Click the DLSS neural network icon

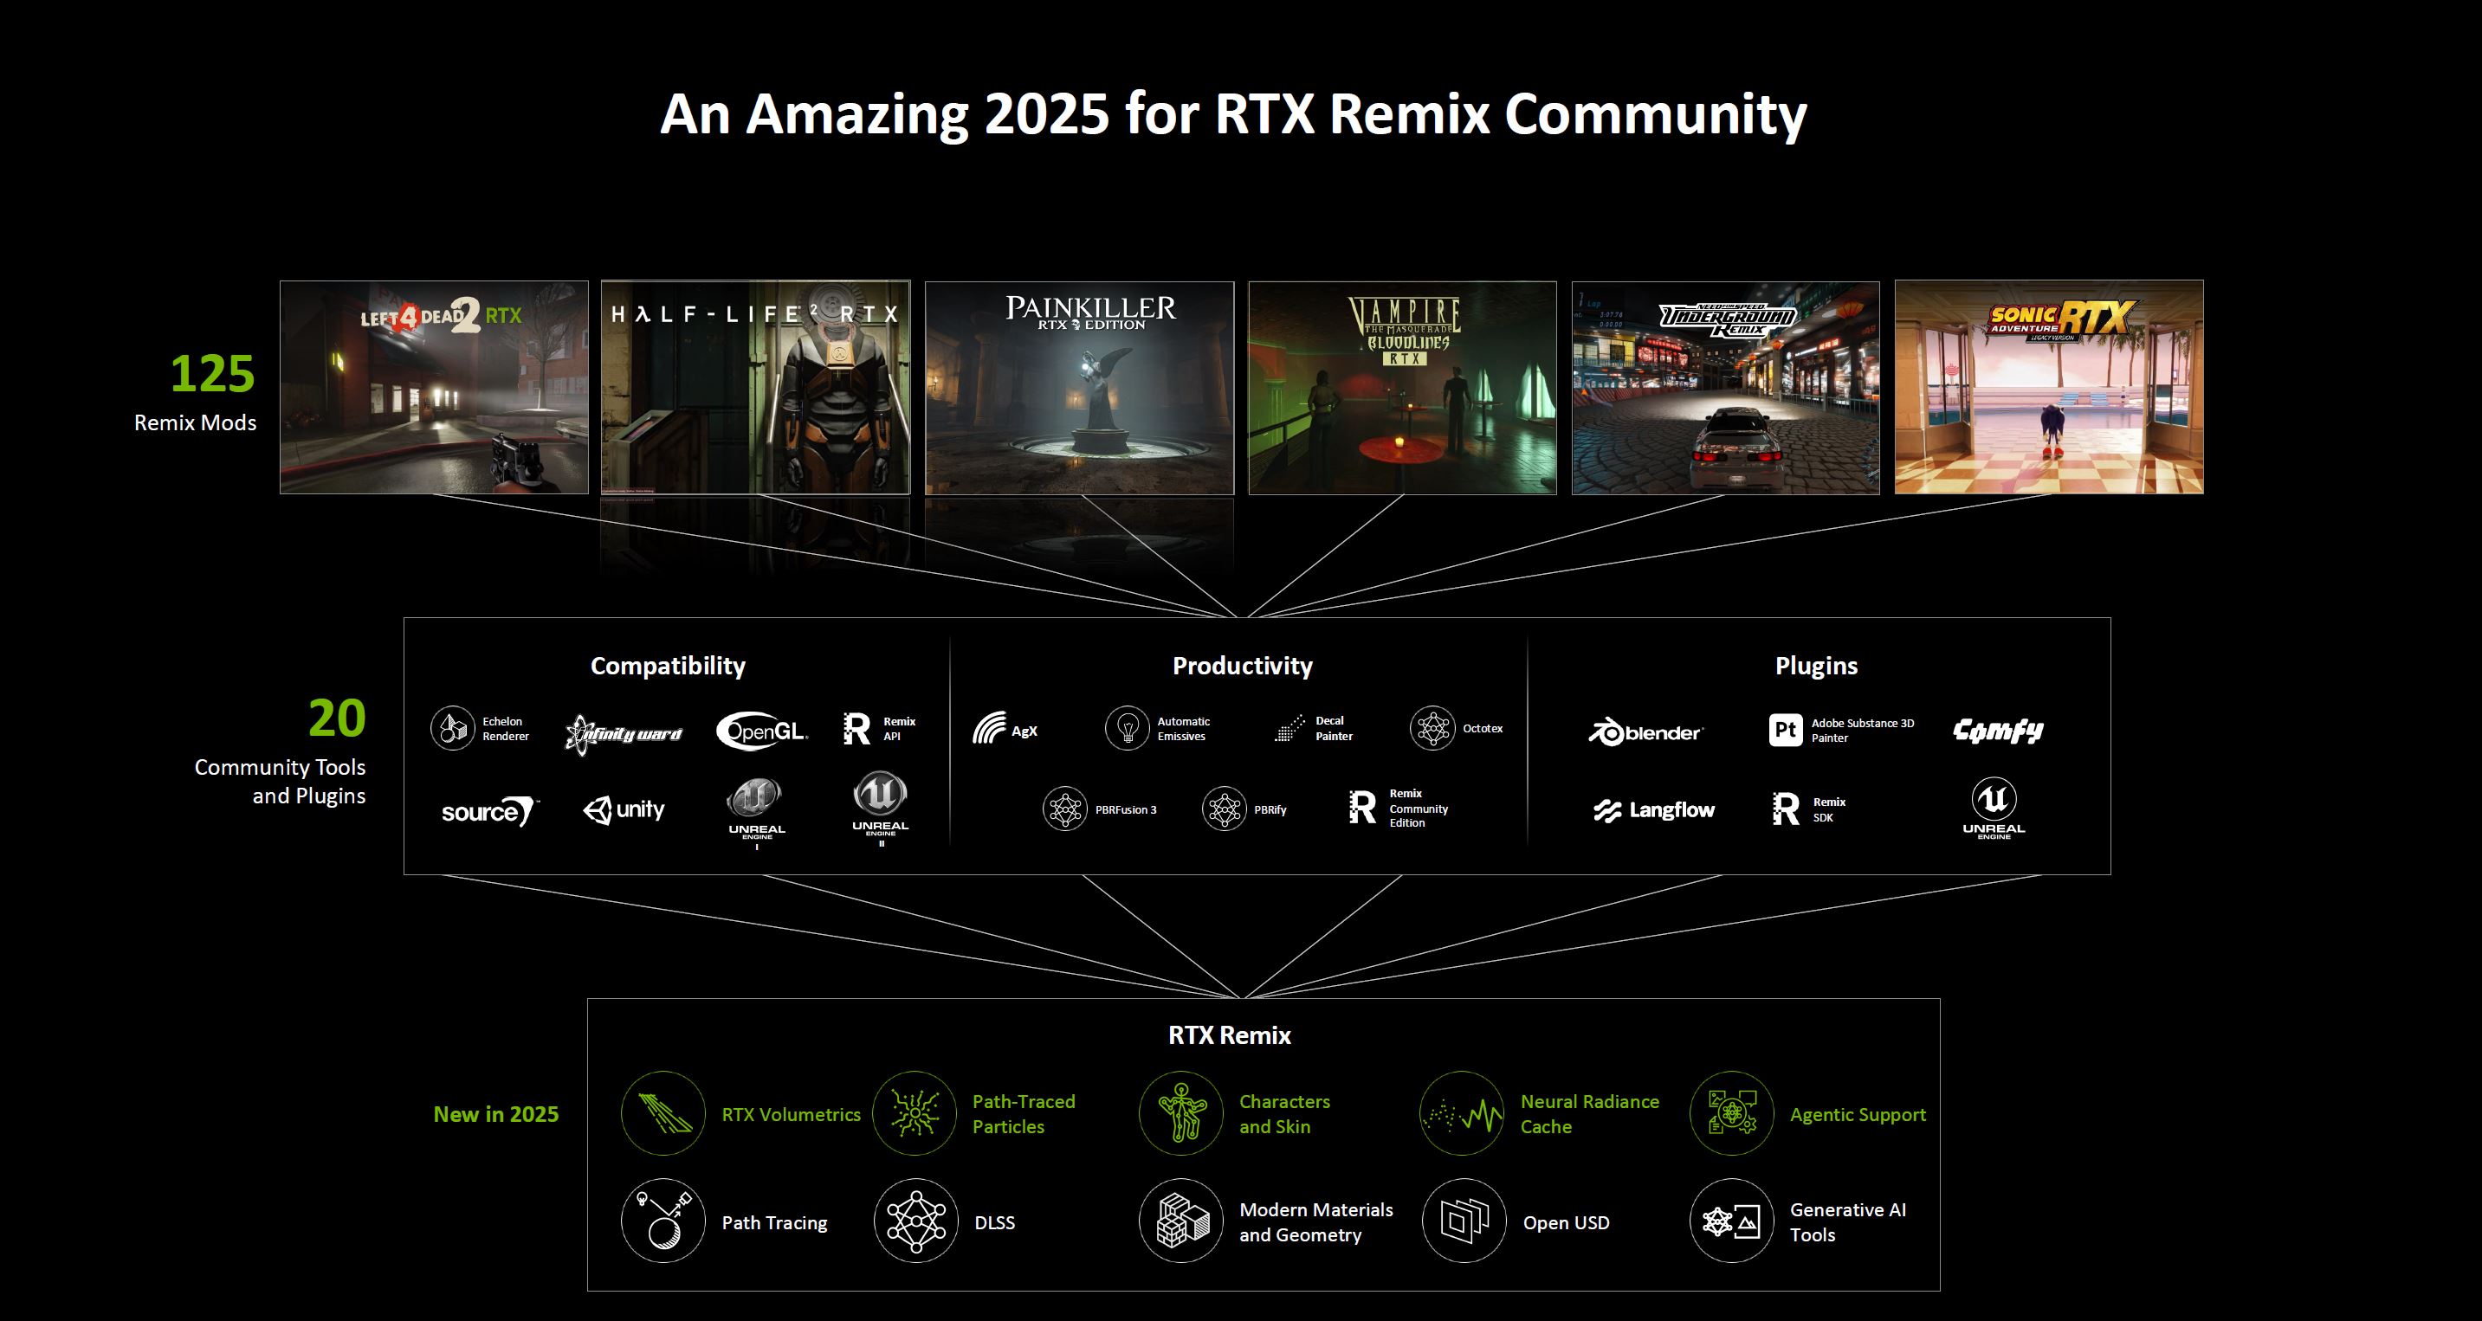[915, 1221]
